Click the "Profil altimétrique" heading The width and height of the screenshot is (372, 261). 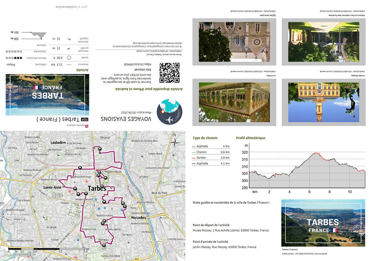(251, 138)
